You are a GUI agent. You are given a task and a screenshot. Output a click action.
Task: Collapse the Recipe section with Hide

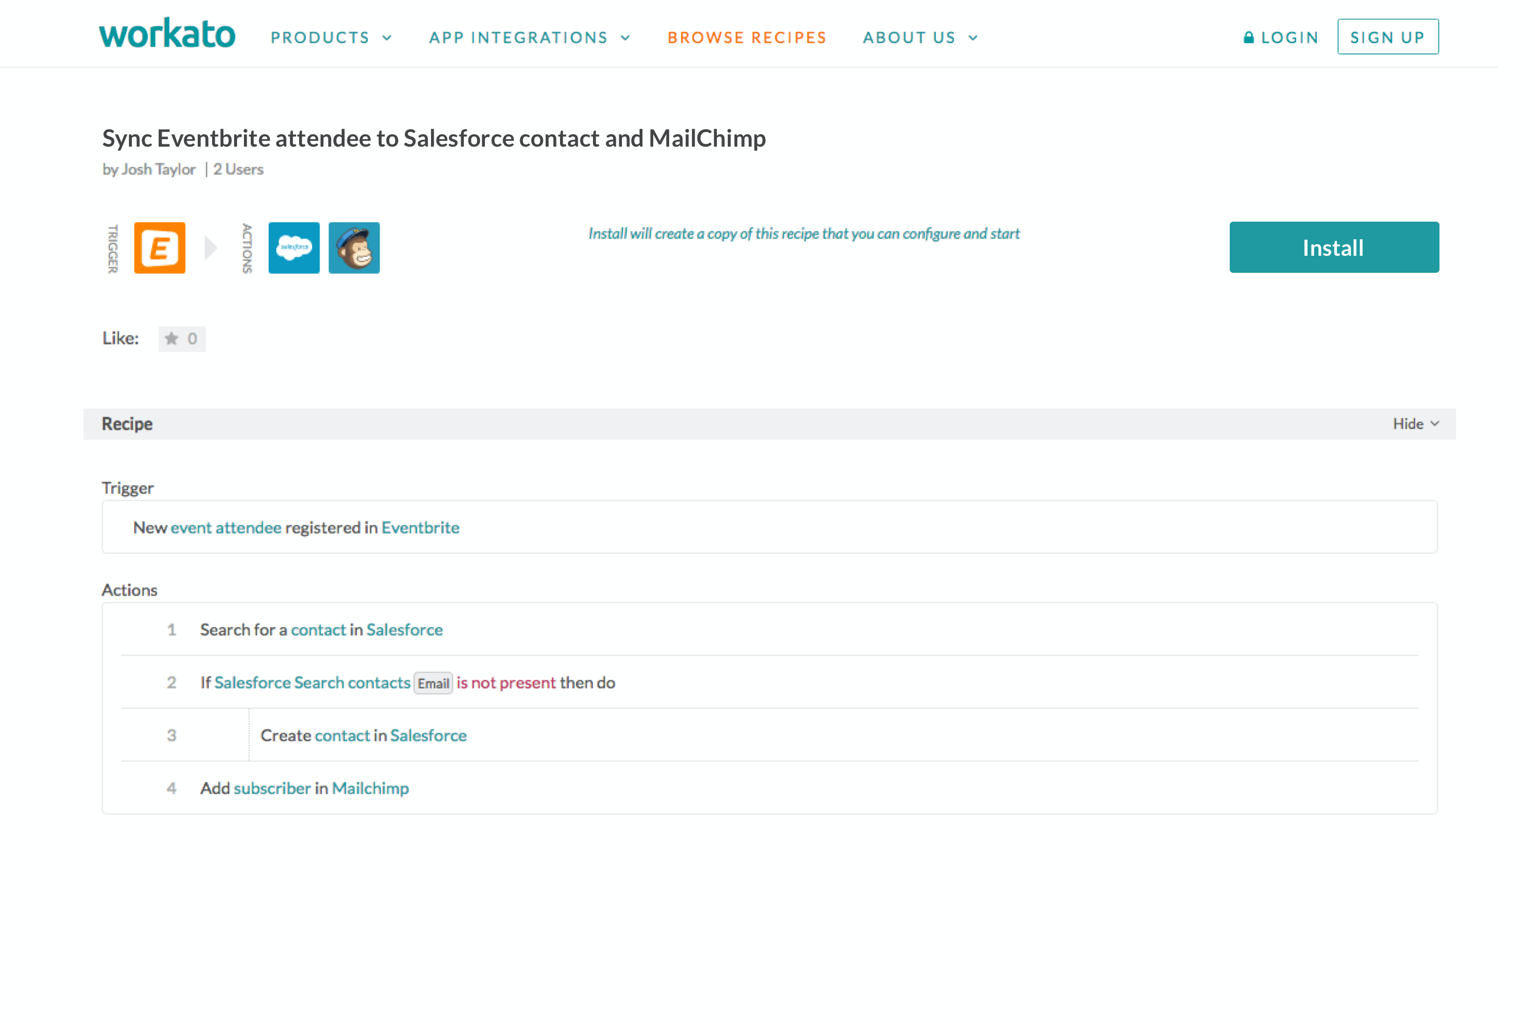point(1415,424)
